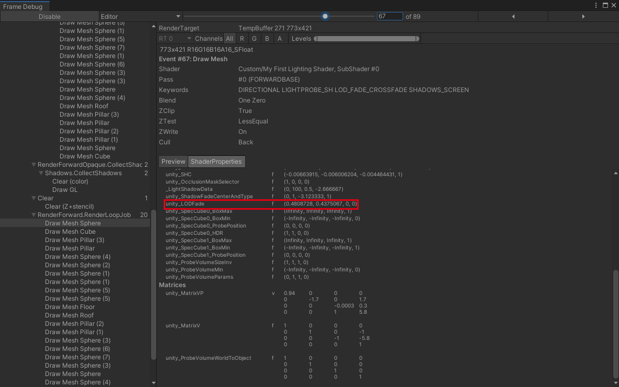This screenshot has height=387, width=619.
Task: Click the event number field showing 67
Action: pos(389,16)
